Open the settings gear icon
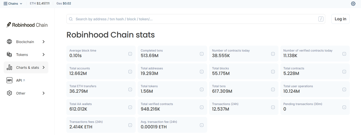This screenshot has width=361, height=135. 353,4
